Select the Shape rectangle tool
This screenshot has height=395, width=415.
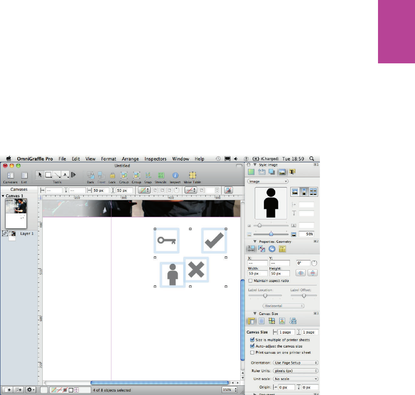click(48, 175)
